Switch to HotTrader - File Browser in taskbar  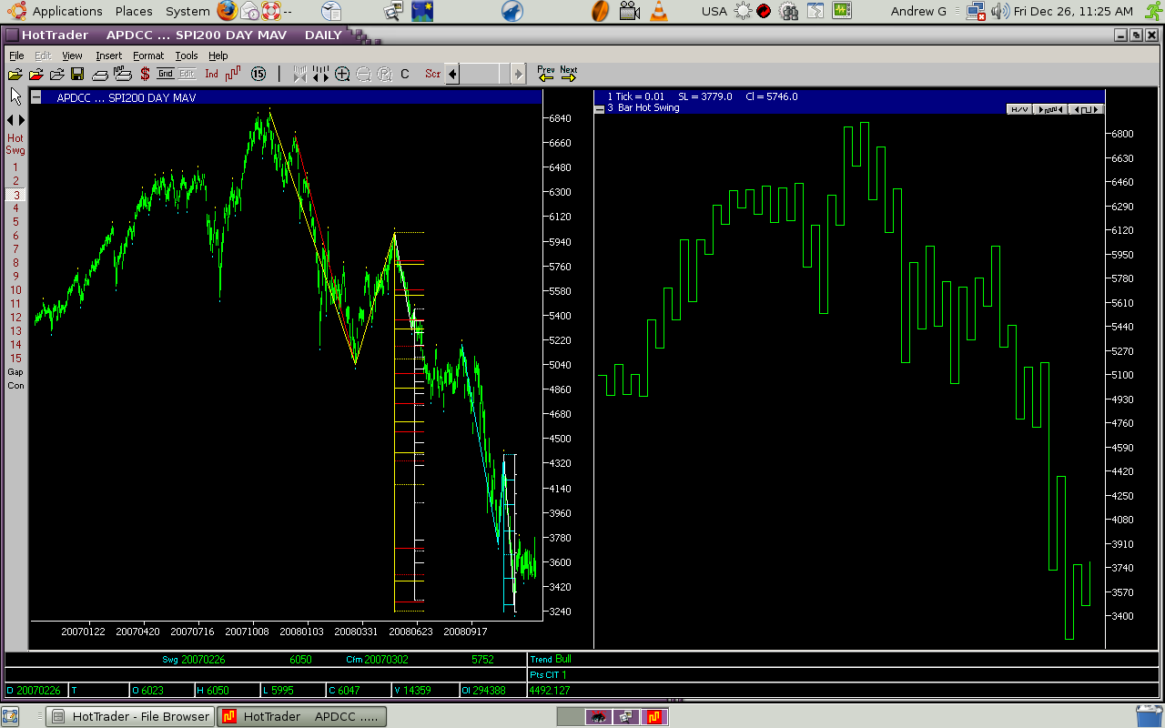click(x=129, y=716)
